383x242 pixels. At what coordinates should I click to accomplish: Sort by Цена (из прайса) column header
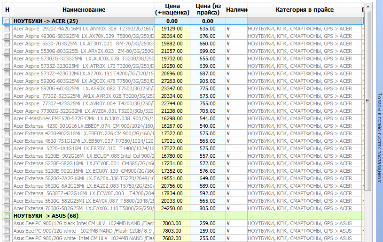pos(208,10)
